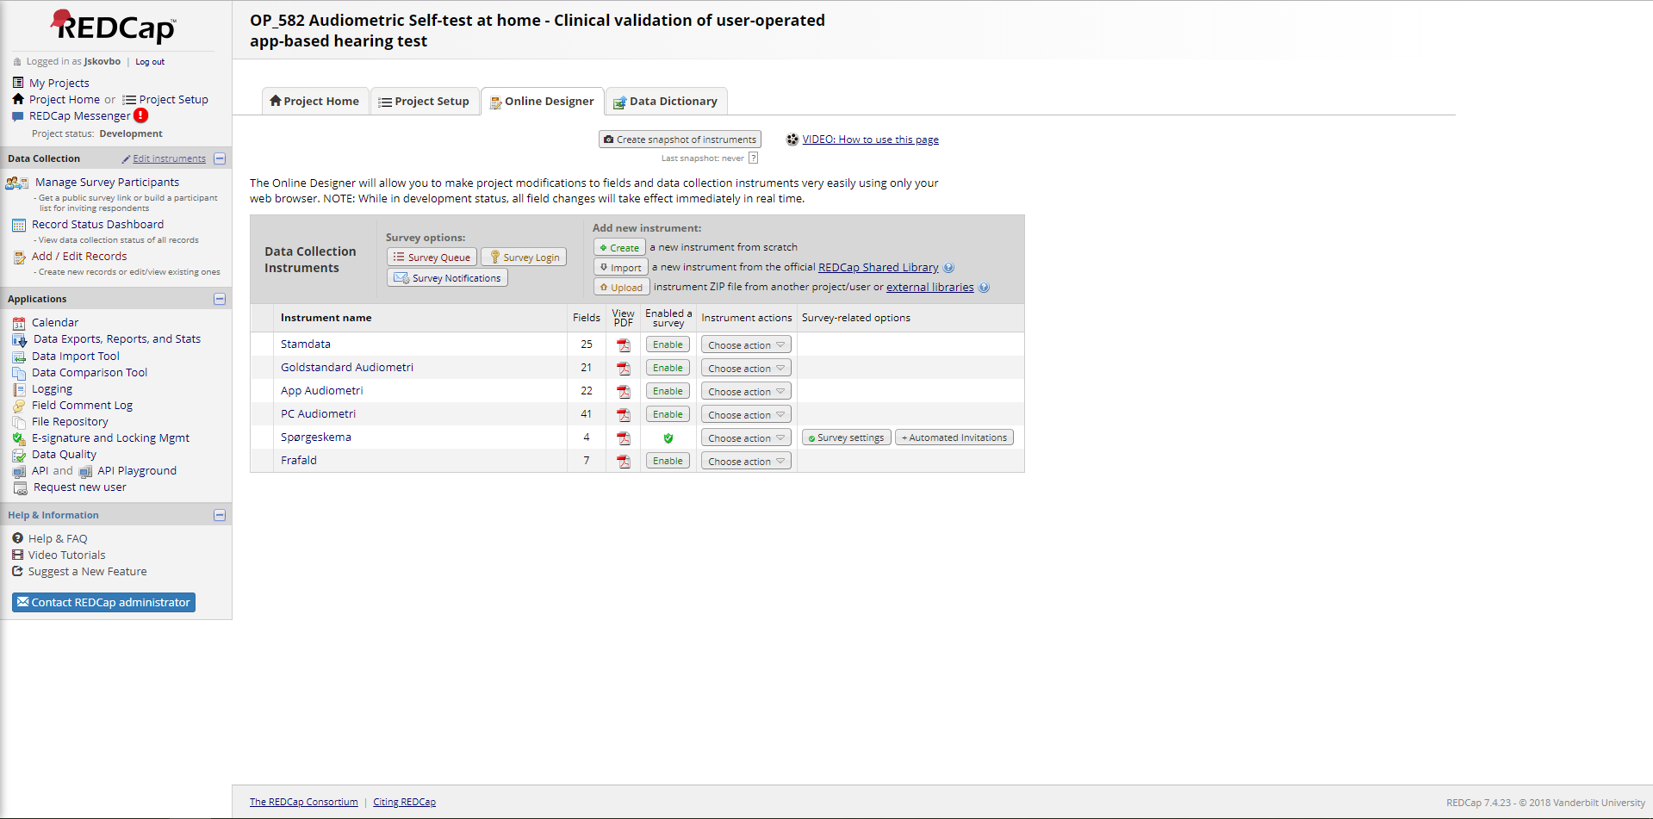Open Survey settings for Spørgeskema
The height and width of the screenshot is (819, 1653).
click(x=846, y=437)
